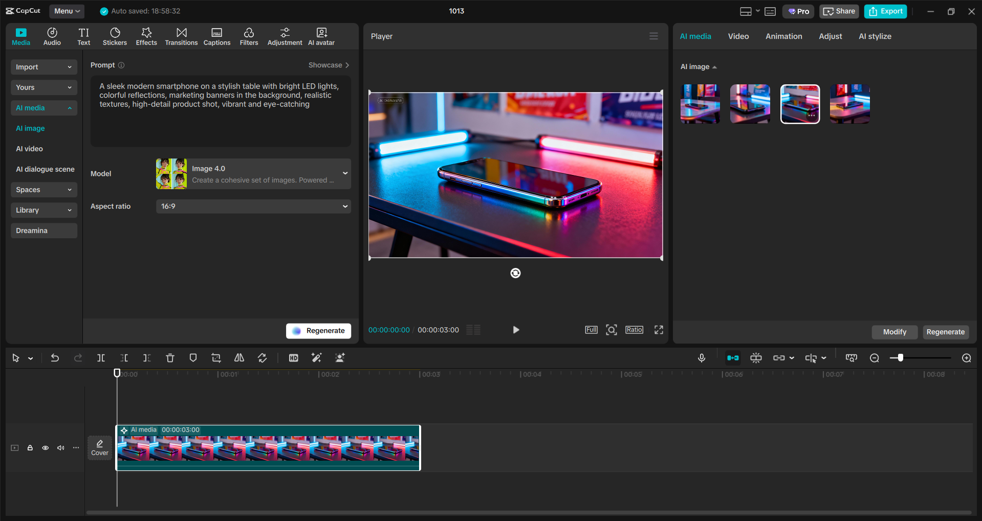
Task: Disable auto-snapping magnet toggle
Action: [732, 358]
